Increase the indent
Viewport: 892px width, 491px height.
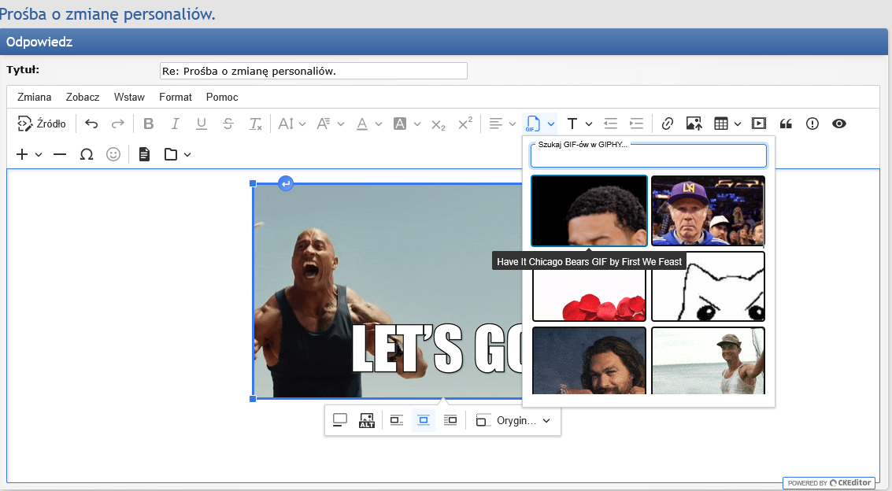(637, 124)
